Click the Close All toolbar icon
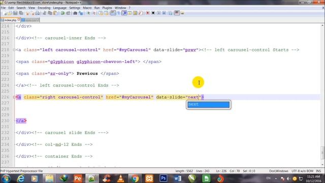The height and width of the screenshot is (183, 325). (x=32, y=13)
